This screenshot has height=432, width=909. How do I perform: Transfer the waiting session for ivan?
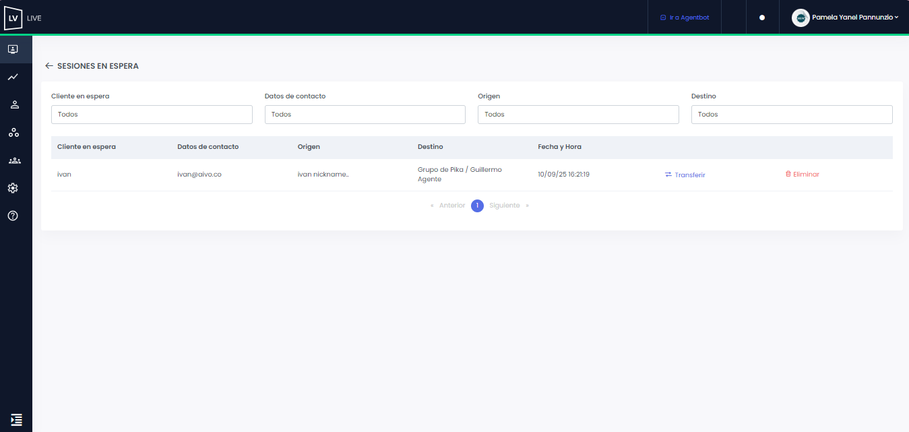tap(685, 175)
